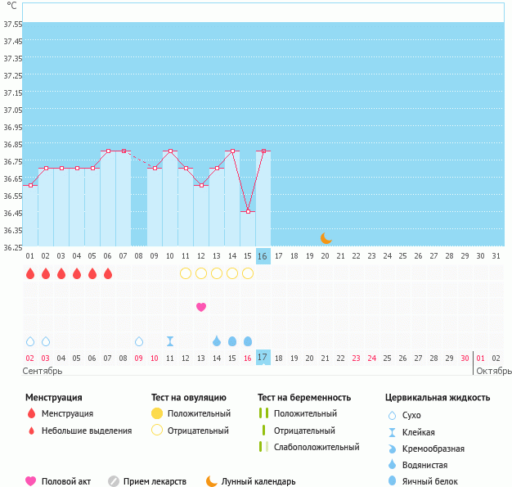Click the 'Лунный календарь' legend label
Screen dimensions: 512x487
[x=261, y=481]
